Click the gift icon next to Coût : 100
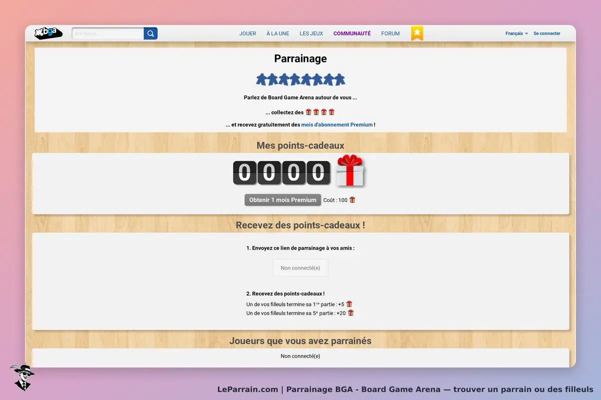Viewport: 601px width, 400px height. pyautogui.click(x=352, y=200)
